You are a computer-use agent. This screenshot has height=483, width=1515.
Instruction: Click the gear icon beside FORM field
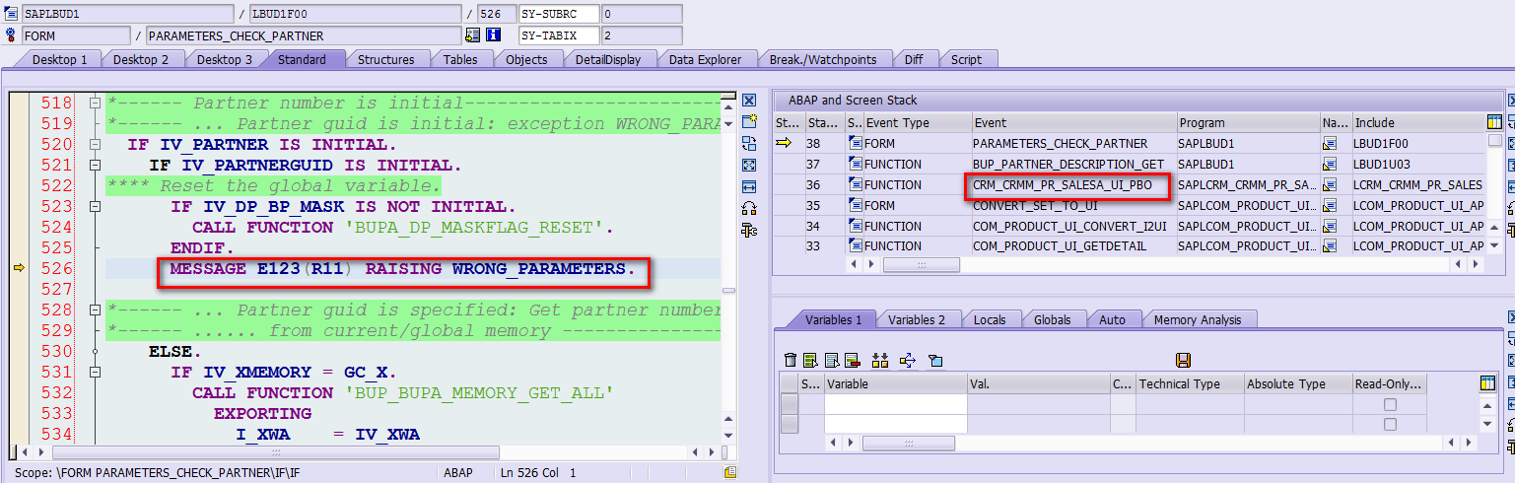point(11,35)
